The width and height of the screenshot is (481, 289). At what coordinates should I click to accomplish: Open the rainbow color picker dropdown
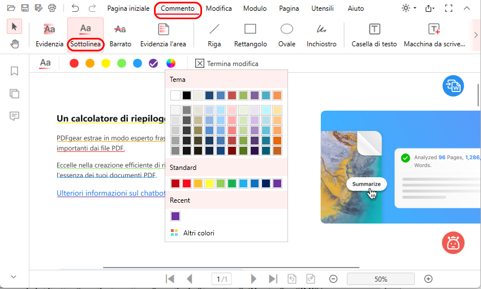[171, 63]
